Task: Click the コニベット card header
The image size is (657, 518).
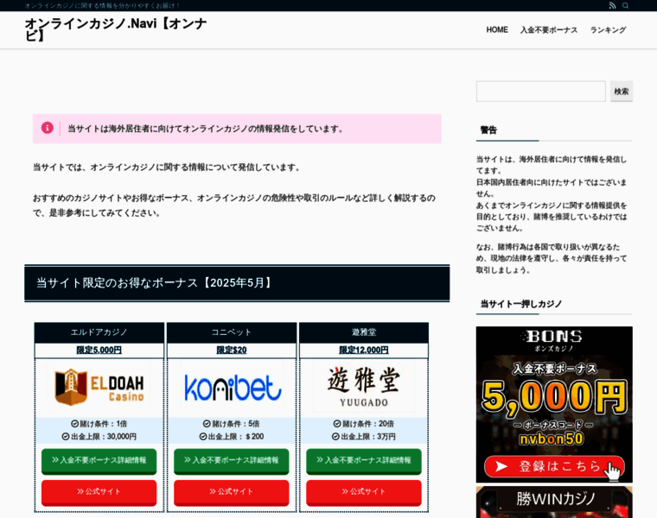Action: (x=232, y=332)
